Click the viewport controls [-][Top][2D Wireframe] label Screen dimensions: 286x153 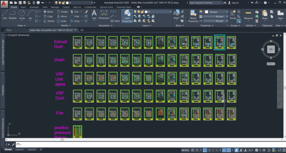[x=18, y=35]
